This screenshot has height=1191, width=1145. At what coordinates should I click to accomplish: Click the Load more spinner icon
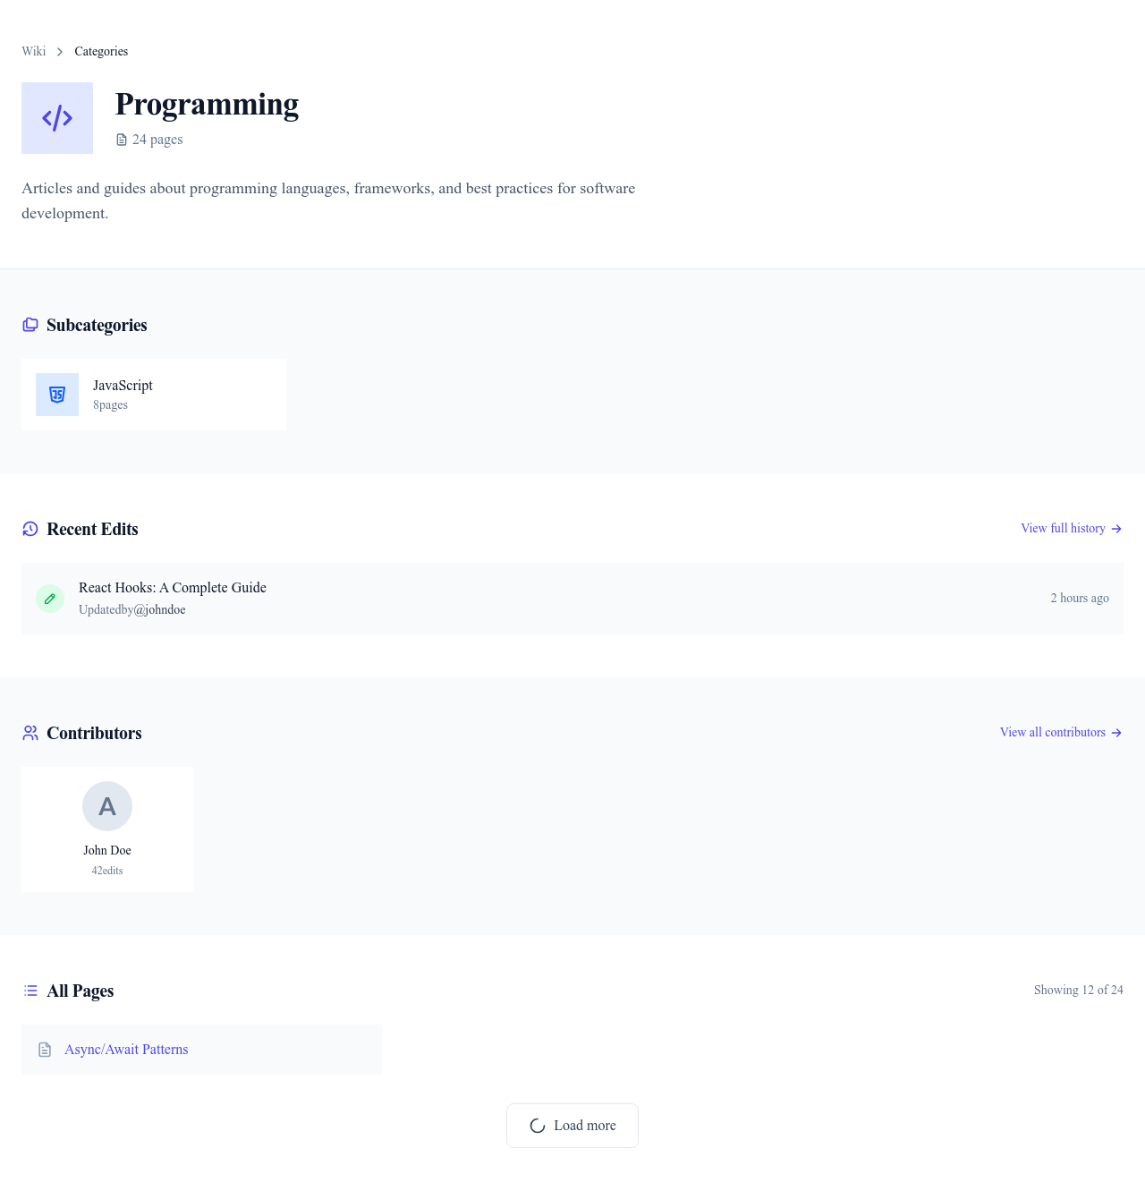coord(538,1126)
